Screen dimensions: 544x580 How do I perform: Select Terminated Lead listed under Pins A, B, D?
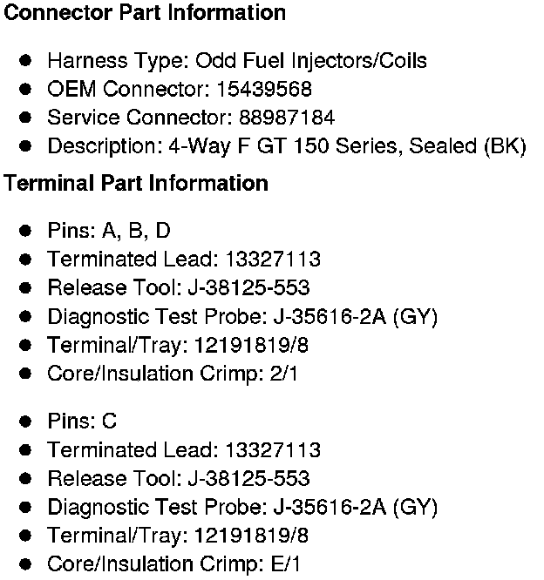184,260
